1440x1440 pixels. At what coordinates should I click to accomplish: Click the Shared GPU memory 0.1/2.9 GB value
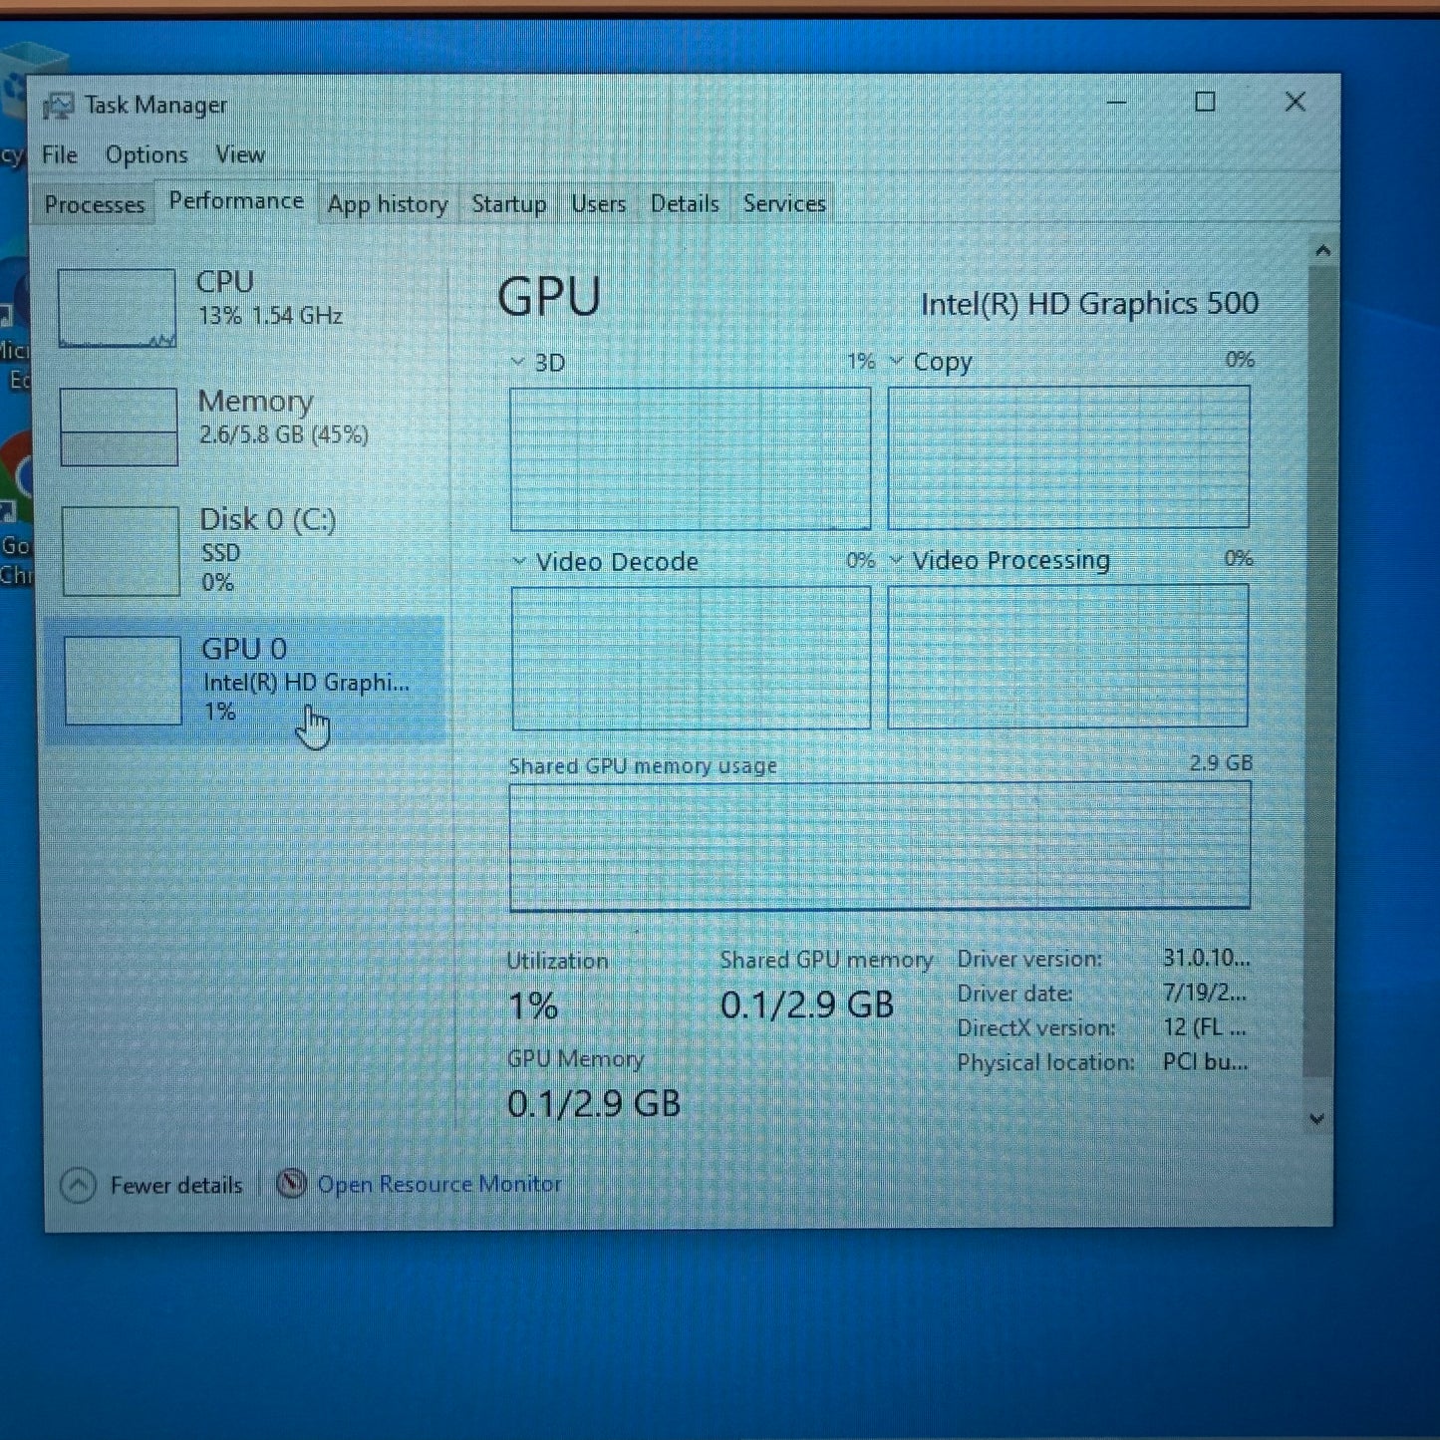(807, 1005)
